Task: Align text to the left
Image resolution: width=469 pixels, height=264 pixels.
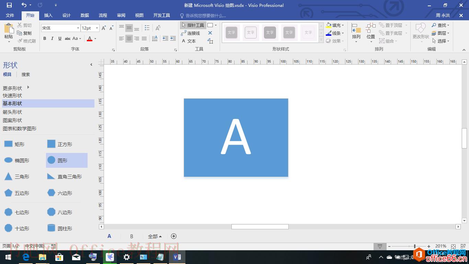Action: coord(122,38)
